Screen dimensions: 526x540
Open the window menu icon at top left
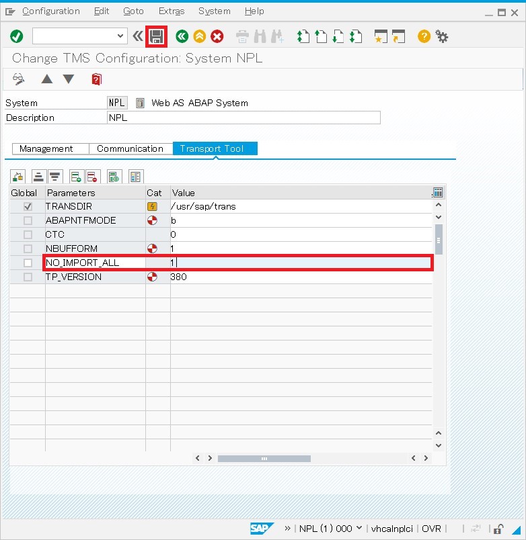click(x=10, y=11)
